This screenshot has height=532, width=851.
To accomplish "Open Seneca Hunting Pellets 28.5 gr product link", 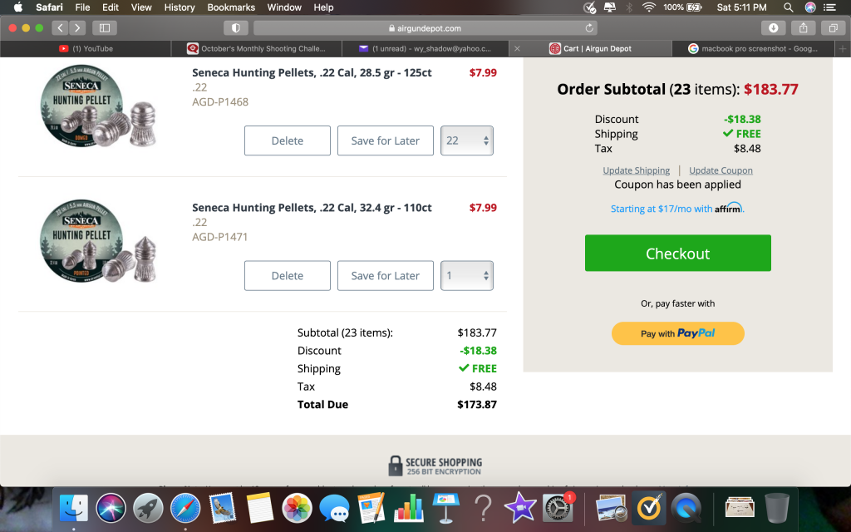I will [x=312, y=73].
